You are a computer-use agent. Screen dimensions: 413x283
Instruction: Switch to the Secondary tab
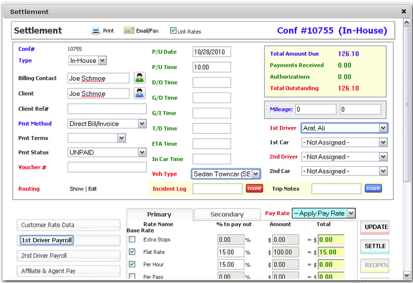[227, 214]
